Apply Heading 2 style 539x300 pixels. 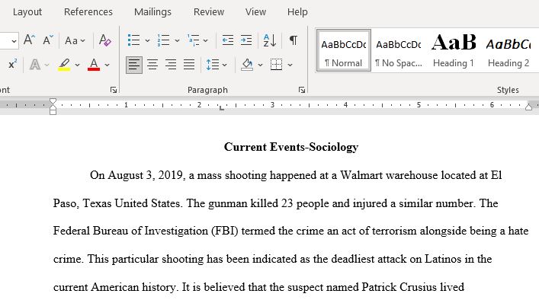pyautogui.click(x=509, y=50)
